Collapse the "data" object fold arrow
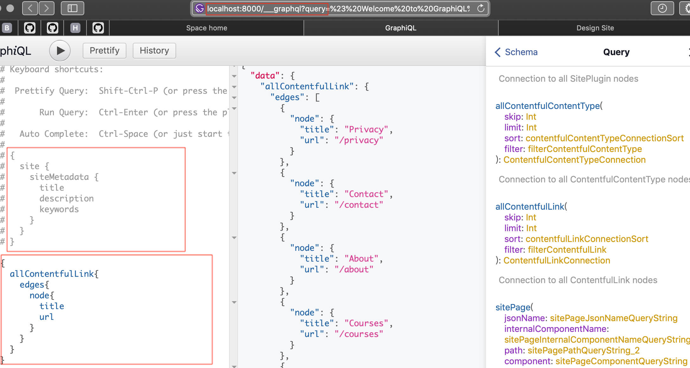 [234, 76]
